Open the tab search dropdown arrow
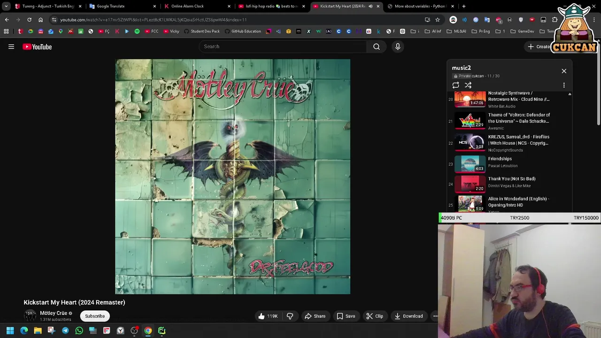The width and height of the screenshot is (601, 338). tap(6, 6)
